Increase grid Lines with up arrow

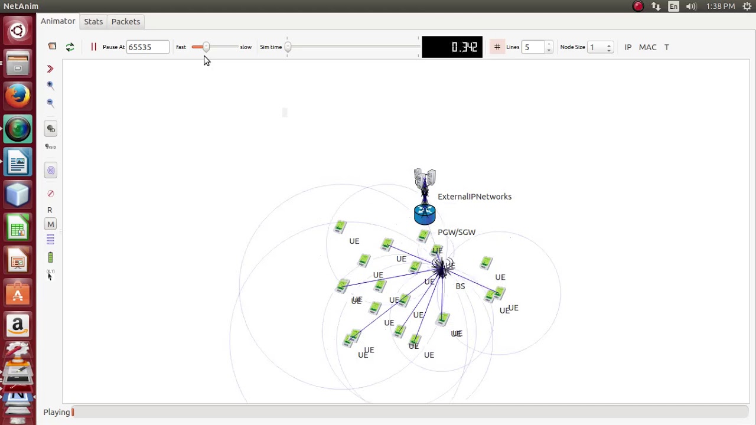[x=549, y=44]
